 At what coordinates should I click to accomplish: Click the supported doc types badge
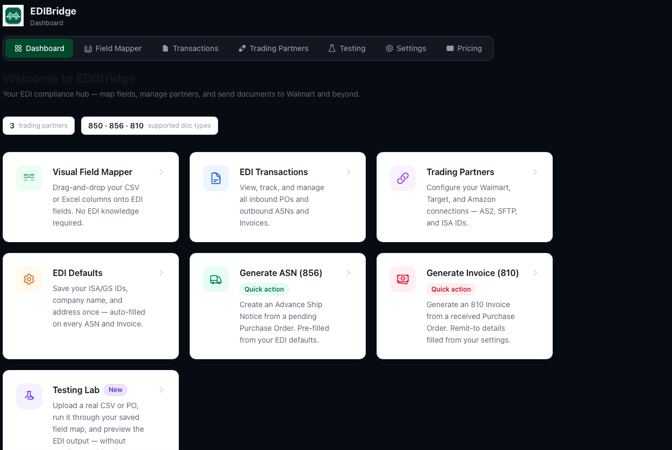point(149,126)
